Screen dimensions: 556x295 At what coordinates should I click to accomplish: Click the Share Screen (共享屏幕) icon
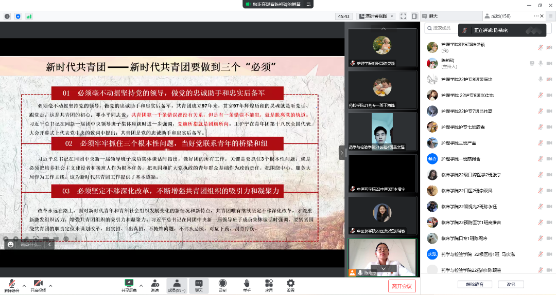(x=129, y=283)
